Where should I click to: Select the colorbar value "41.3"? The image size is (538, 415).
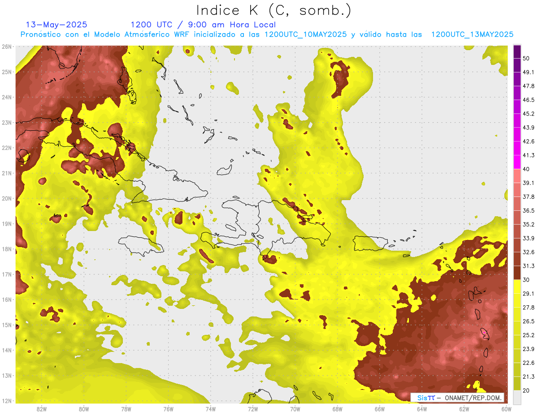(x=528, y=155)
